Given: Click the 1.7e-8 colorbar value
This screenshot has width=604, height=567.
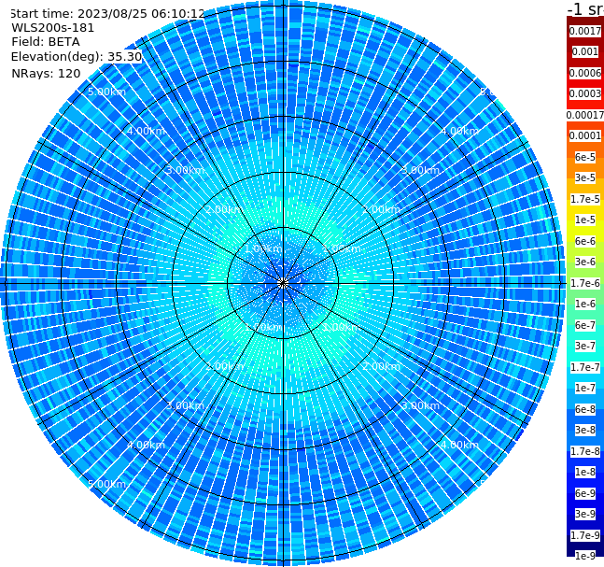Looking at the screenshot, I should pyautogui.click(x=585, y=451).
